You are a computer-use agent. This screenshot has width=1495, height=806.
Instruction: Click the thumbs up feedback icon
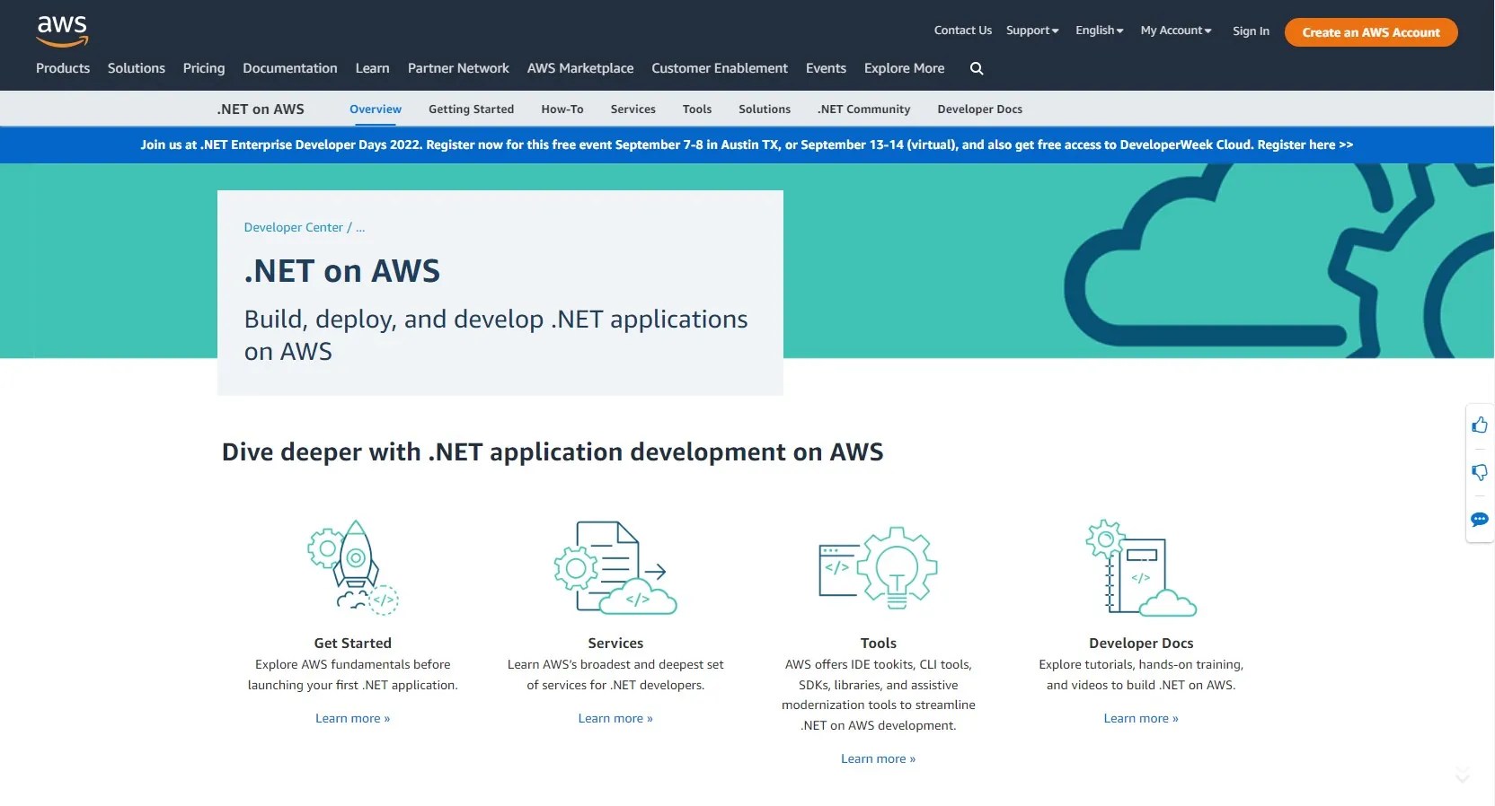1480,425
